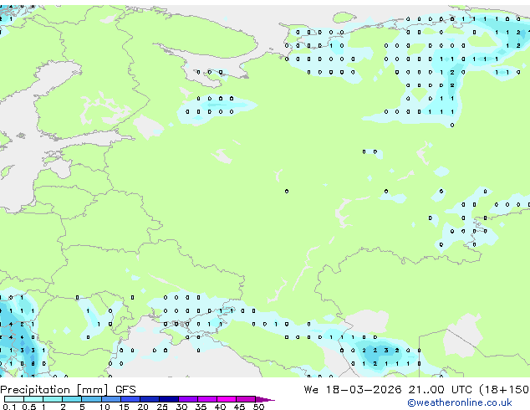Screen dimensions: 530x410
Task: Click the 15–20 mm royal blue legend swatch
Action: [x=130, y=399]
